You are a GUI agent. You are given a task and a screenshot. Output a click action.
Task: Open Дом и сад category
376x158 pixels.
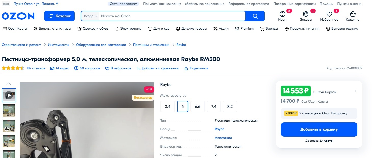point(159,29)
